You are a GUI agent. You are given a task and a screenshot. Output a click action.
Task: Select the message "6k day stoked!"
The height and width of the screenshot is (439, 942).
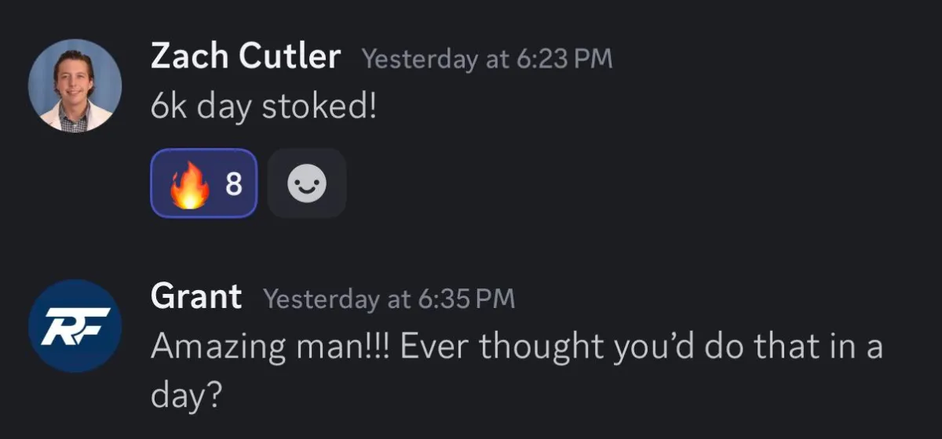tap(264, 107)
